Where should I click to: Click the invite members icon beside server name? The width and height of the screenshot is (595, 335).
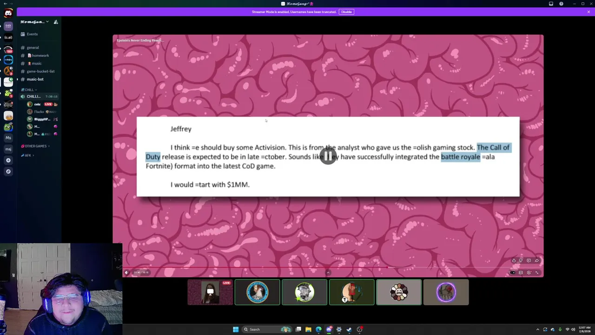[x=56, y=22]
